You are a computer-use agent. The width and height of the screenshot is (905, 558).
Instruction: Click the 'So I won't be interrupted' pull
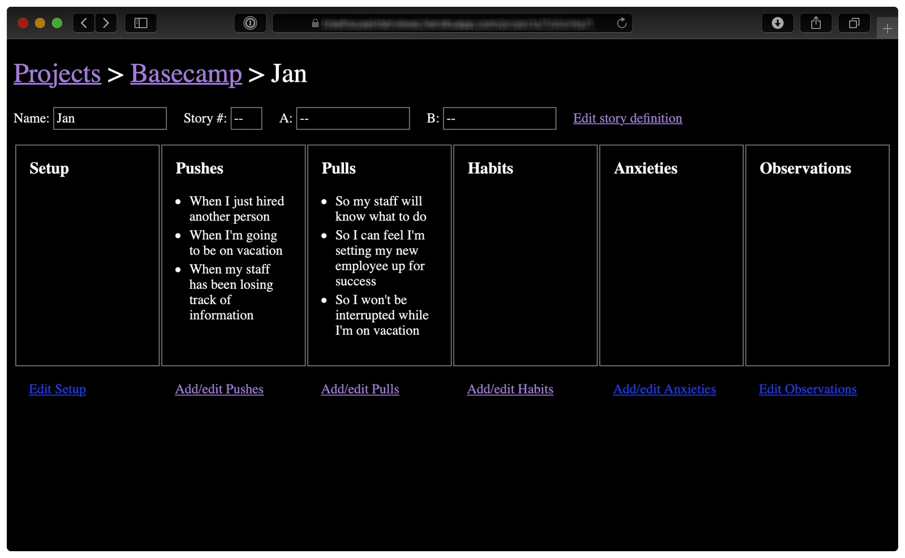(382, 315)
